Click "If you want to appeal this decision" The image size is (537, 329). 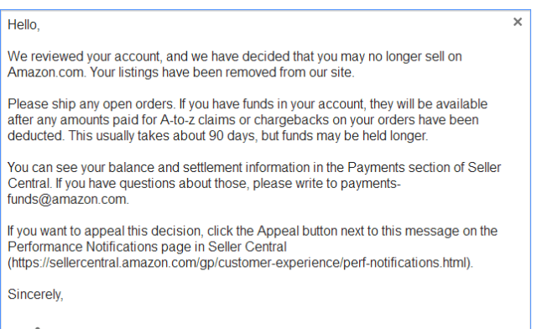(x=106, y=231)
